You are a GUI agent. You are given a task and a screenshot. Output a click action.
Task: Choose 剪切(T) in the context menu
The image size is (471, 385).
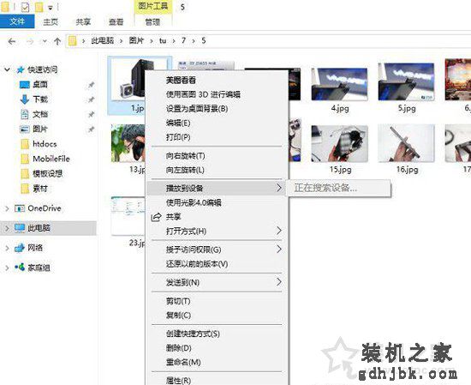[x=178, y=301]
